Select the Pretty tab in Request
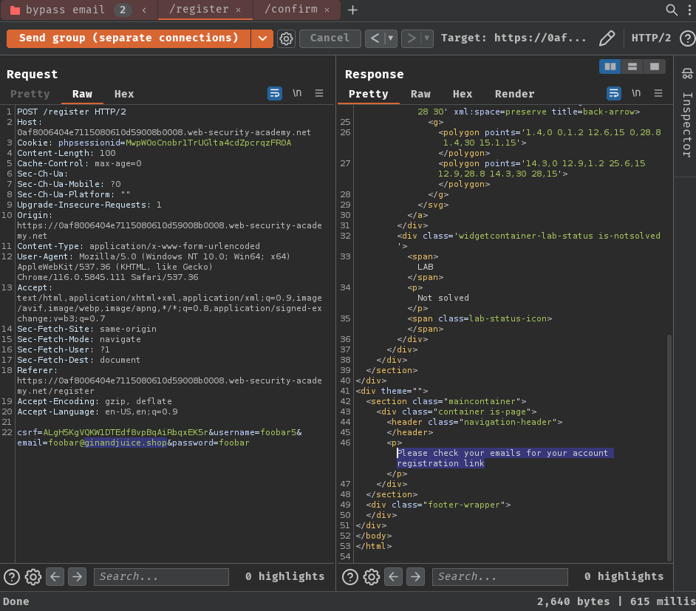 coord(30,94)
